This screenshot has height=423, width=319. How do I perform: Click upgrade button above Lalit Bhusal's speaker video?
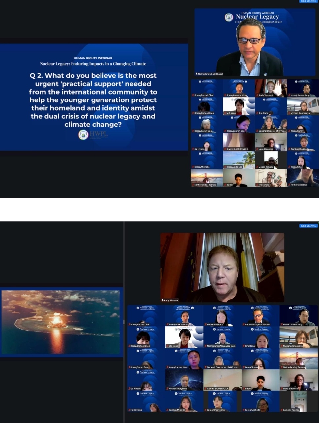coord(308,1)
